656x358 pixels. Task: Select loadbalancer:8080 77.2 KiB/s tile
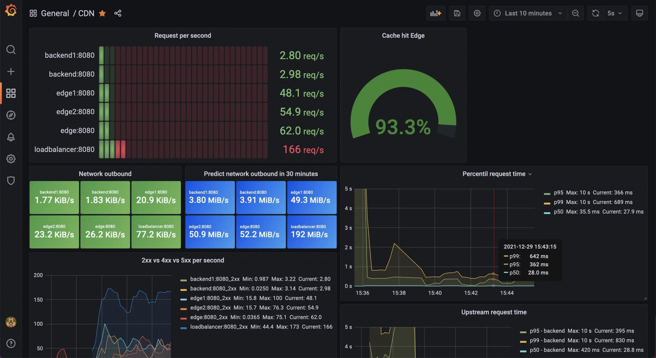(x=156, y=232)
